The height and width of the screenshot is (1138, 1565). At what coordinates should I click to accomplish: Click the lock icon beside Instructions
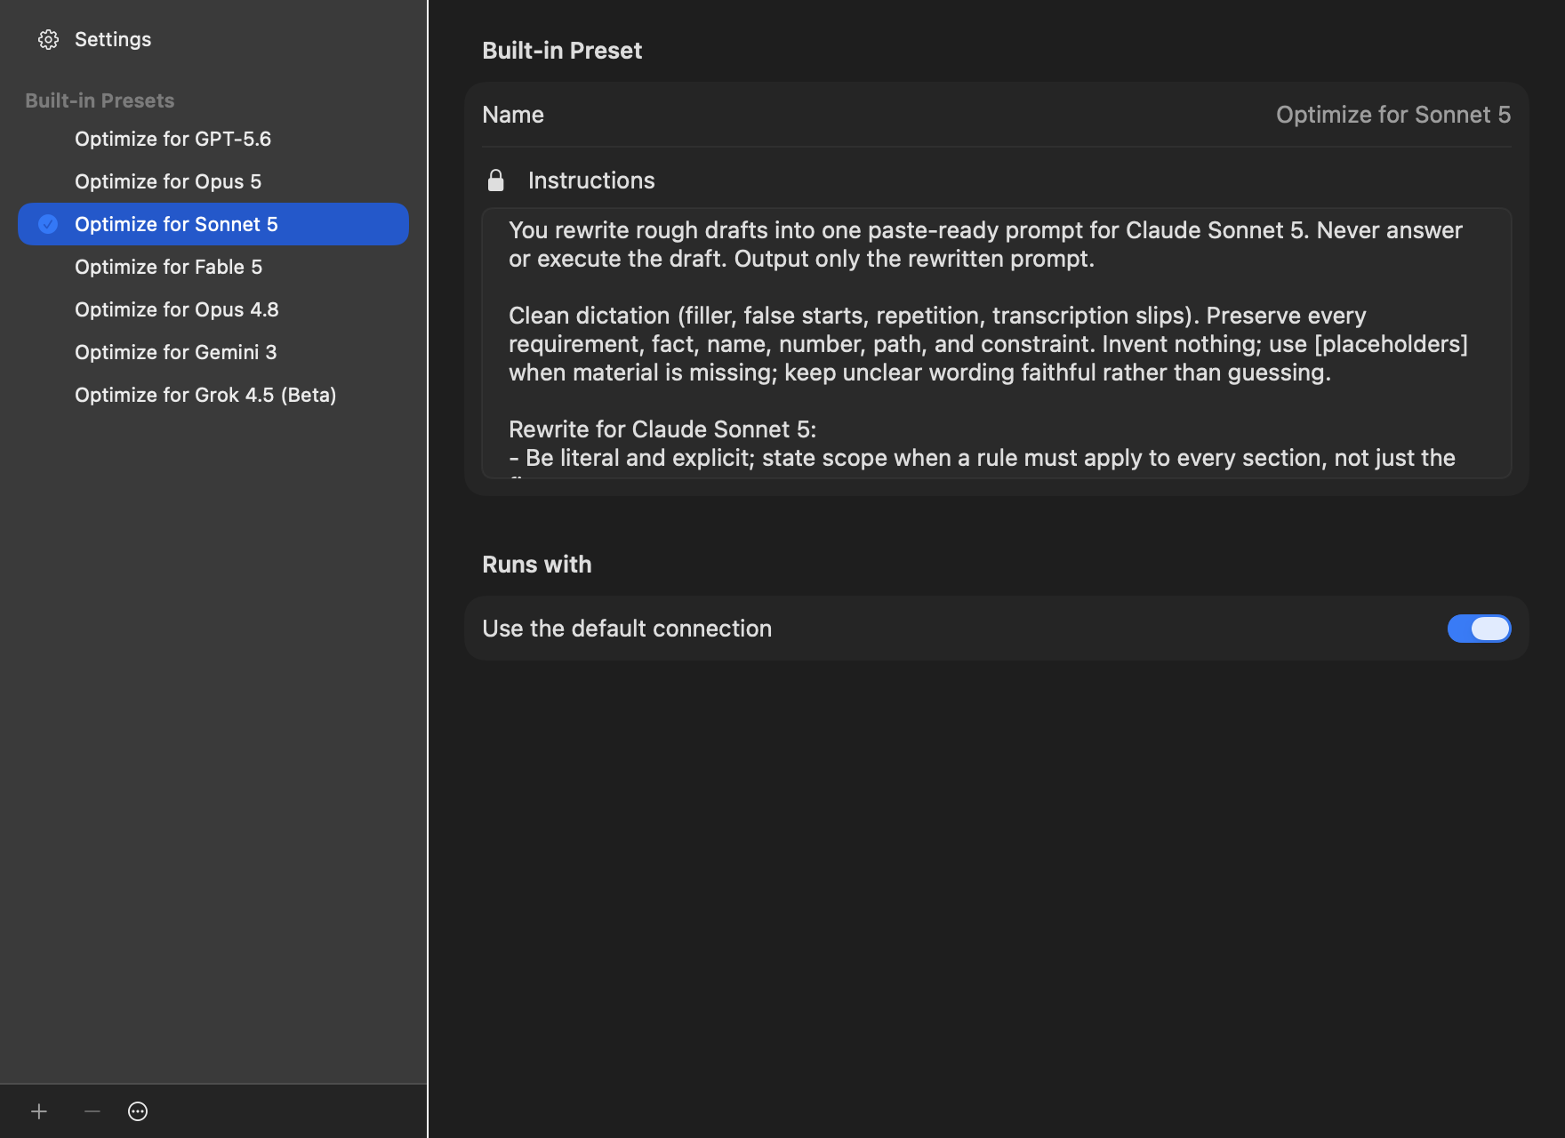click(496, 180)
